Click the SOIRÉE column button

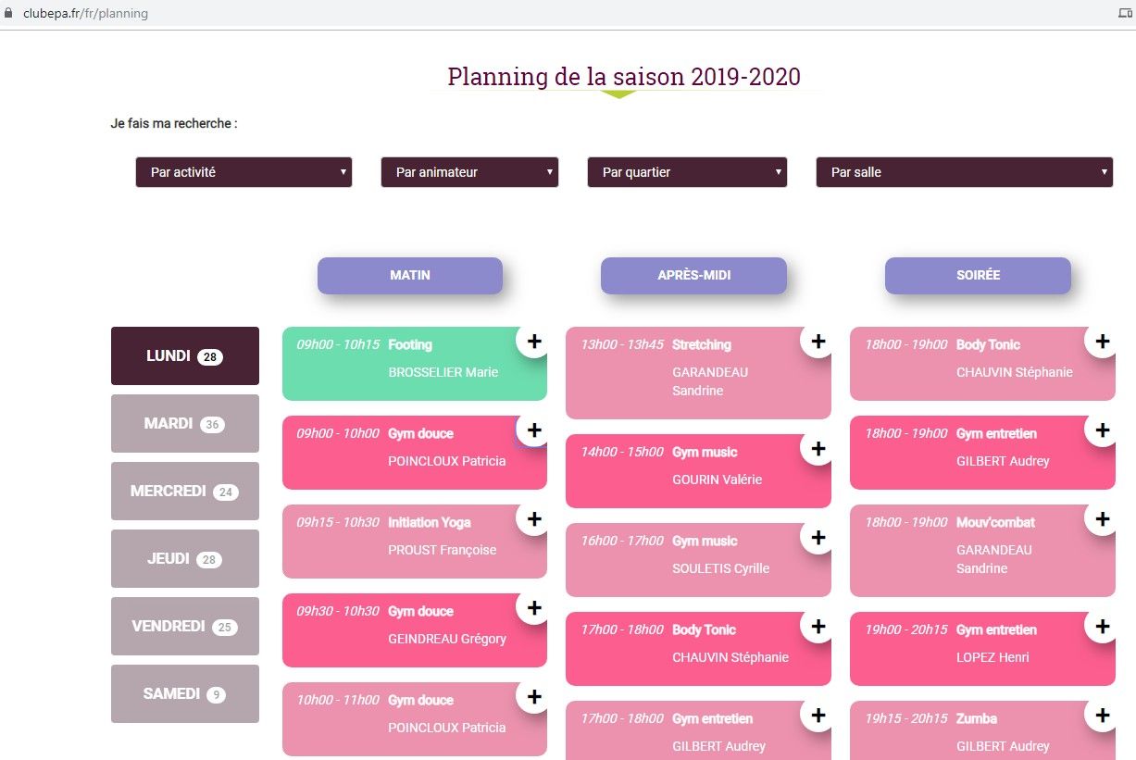pyautogui.click(x=978, y=276)
